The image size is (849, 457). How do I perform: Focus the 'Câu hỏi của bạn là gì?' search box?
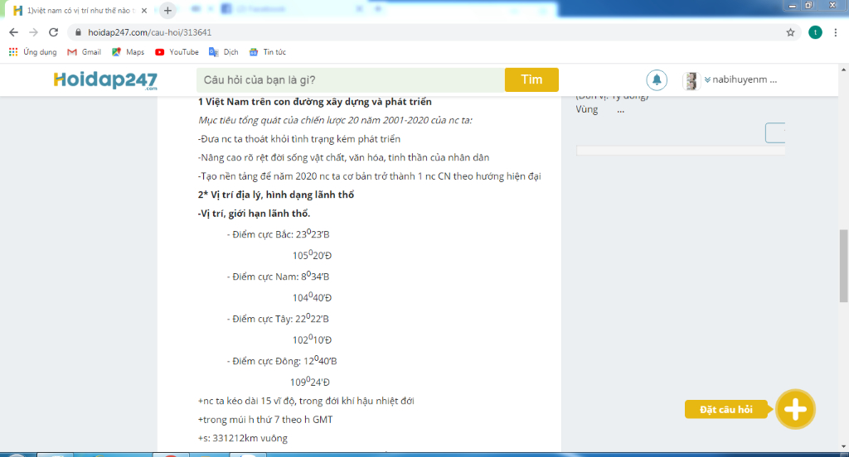350,80
